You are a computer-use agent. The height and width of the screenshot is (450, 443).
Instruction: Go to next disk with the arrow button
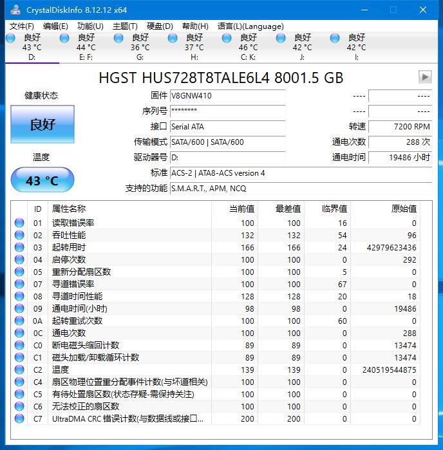425,77
